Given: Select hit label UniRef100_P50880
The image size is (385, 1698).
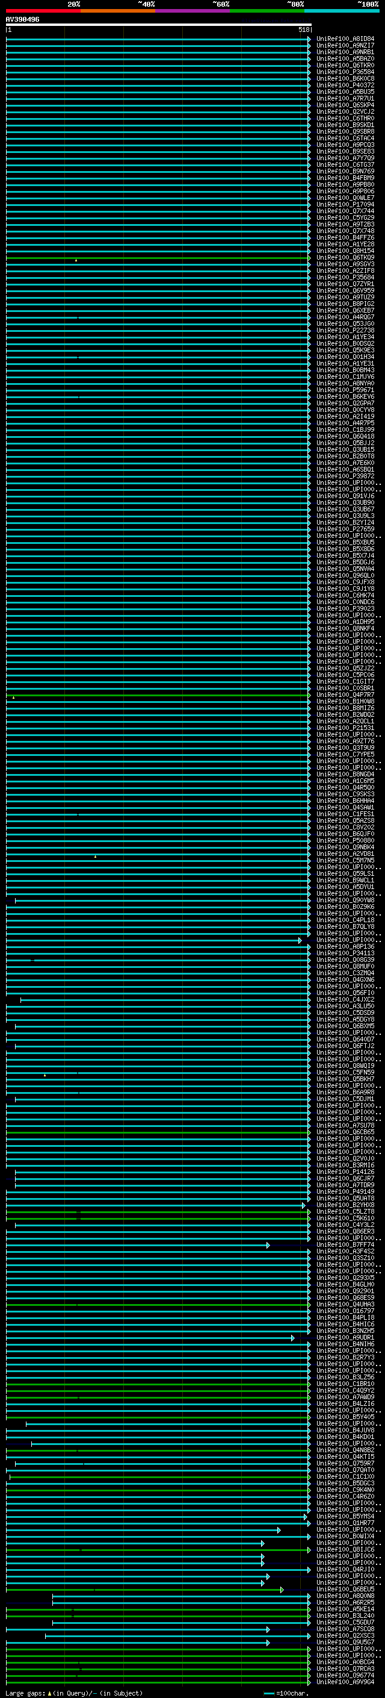Looking at the screenshot, I should [x=345, y=840].
